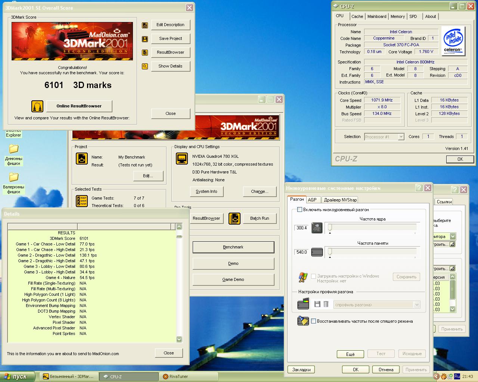This screenshot has height=382, width=478.
Task: Click the help question mark in RivaTuner dialog
Action: point(419,188)
